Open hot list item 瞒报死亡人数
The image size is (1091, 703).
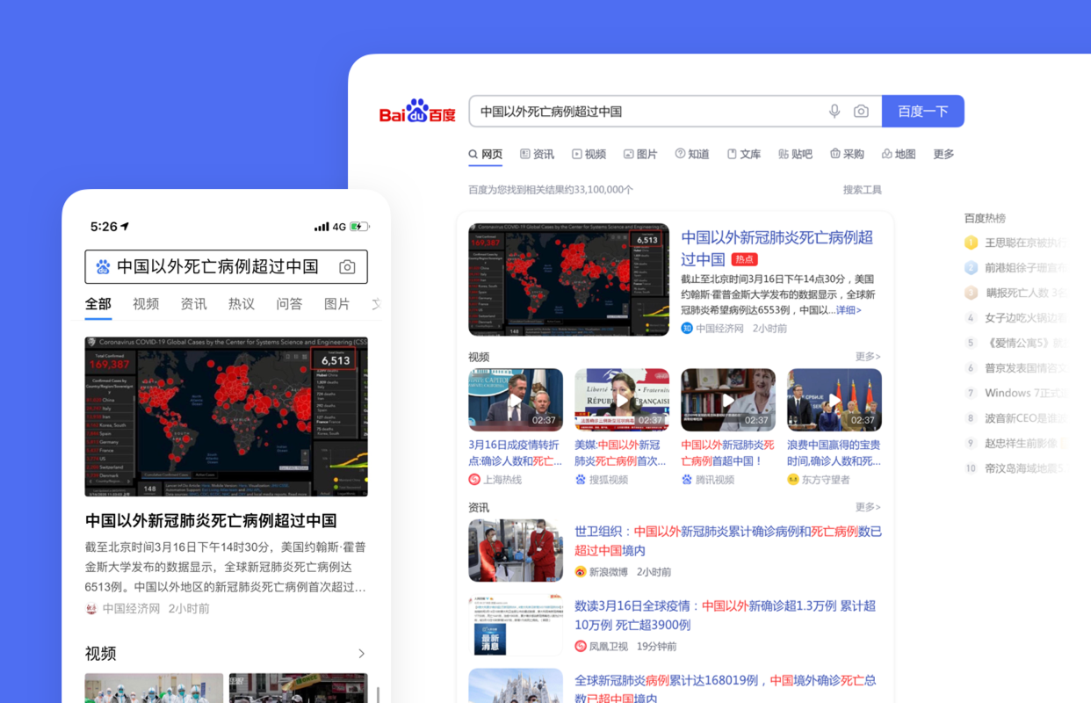click(x=1026, y=293)
